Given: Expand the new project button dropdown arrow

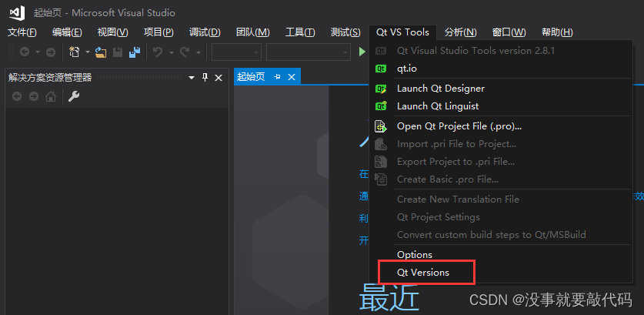Looking at the screenshot, I should coord(87,52).
